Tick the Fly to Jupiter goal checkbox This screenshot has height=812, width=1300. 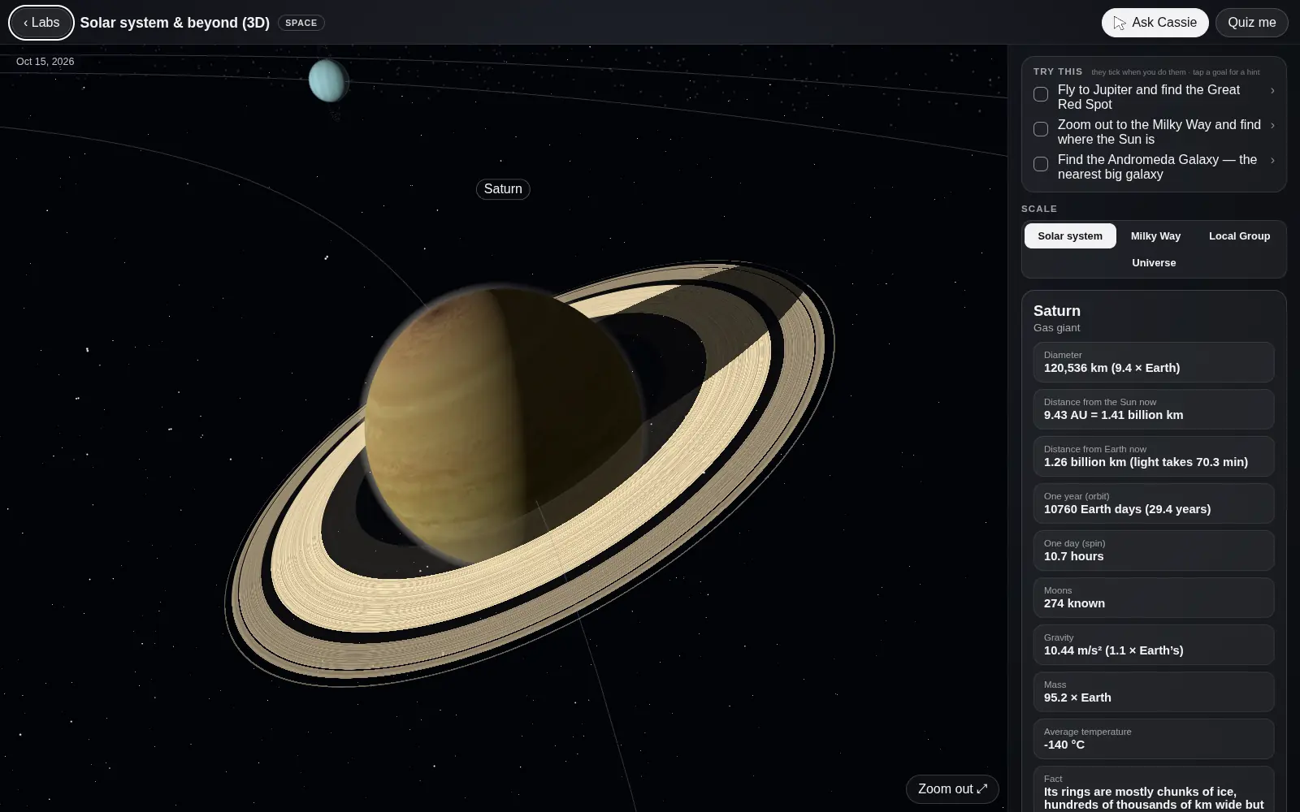(x=1041, y=94)
